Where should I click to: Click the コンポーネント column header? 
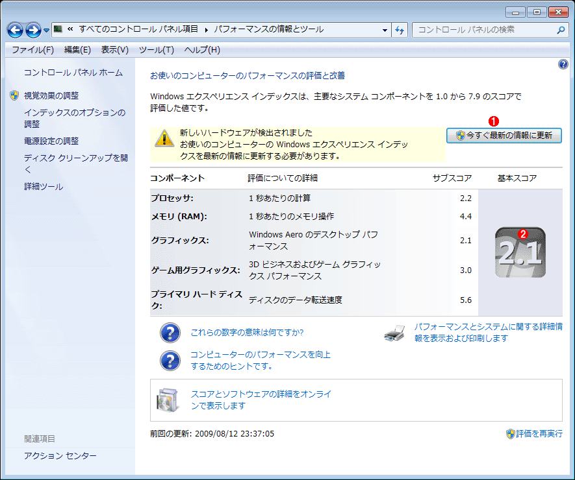pyautogui.click(x=177, y=178)
